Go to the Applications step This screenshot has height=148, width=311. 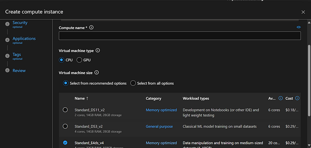(x=24, y=38)
